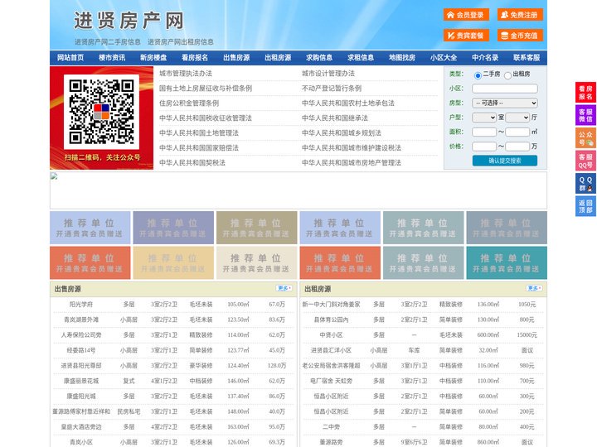The width and height of the screenshot is (597, 447).
Task: Click the minimum 价格 input field
Action: click(x=484, y=147)
